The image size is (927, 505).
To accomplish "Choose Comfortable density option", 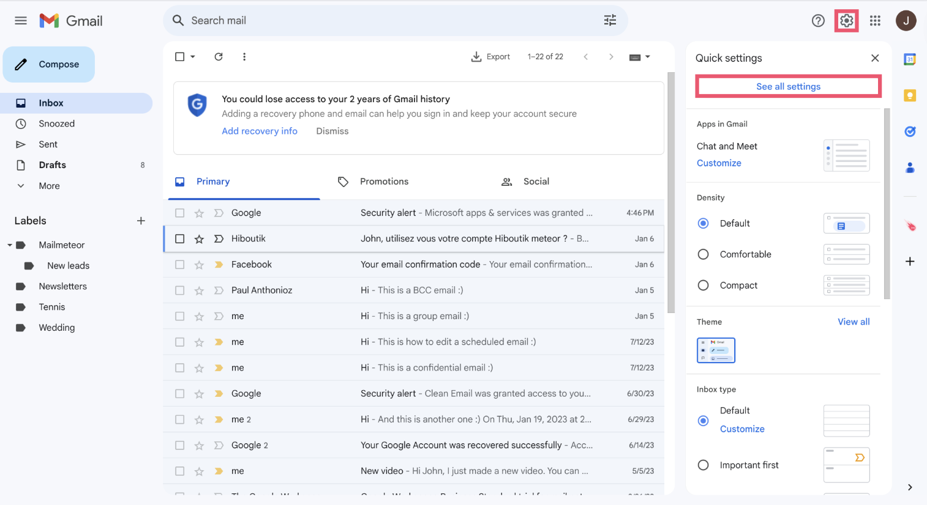I will tap(704, 254).
